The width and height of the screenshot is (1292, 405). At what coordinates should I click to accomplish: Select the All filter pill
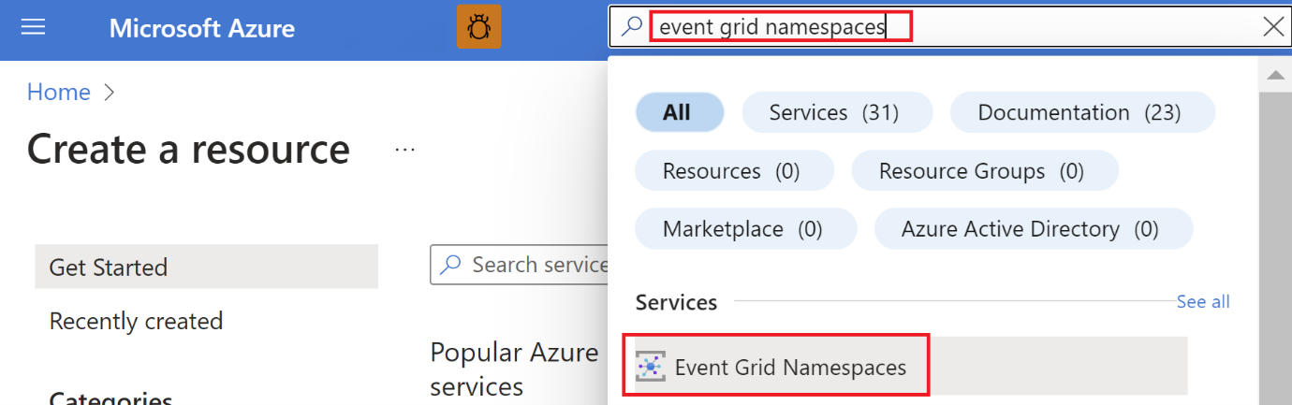(679, 113)
